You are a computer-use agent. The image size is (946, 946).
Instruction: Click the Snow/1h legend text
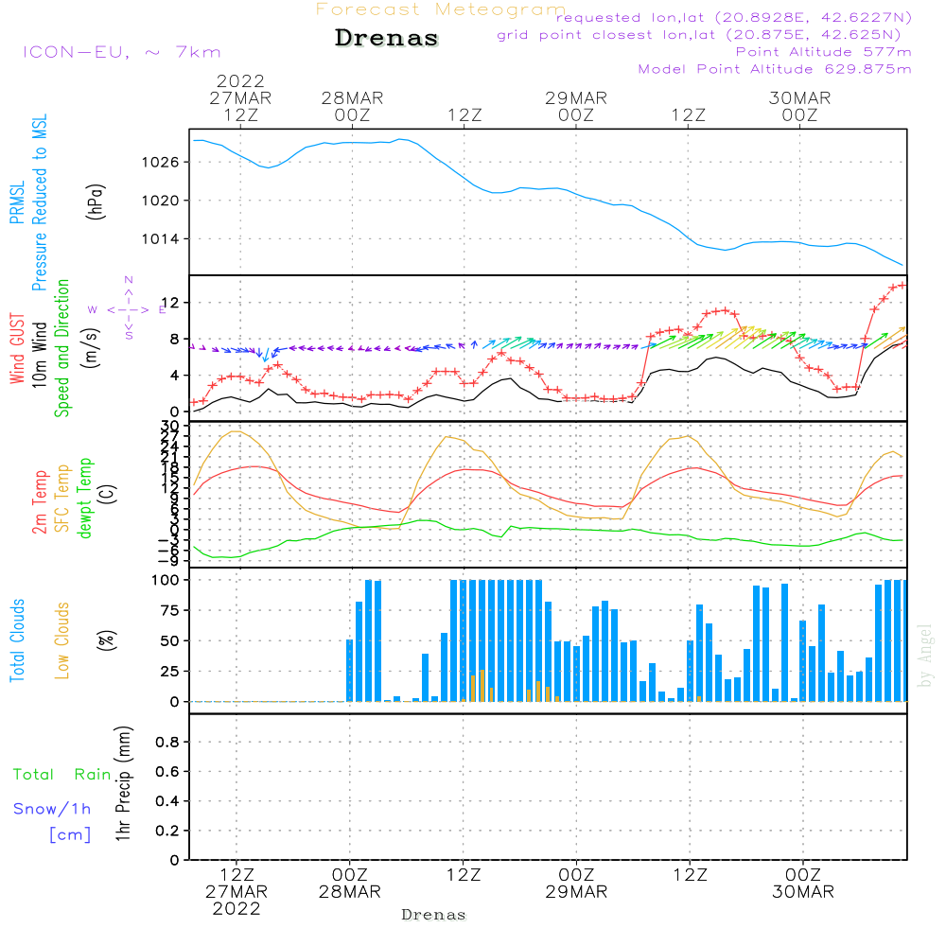coord(52,809)
